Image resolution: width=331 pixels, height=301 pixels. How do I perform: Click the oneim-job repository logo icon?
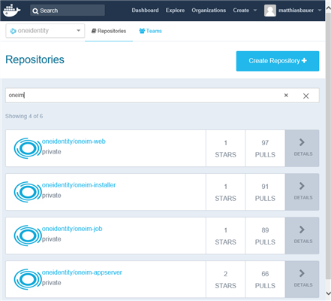click(27, 236)
